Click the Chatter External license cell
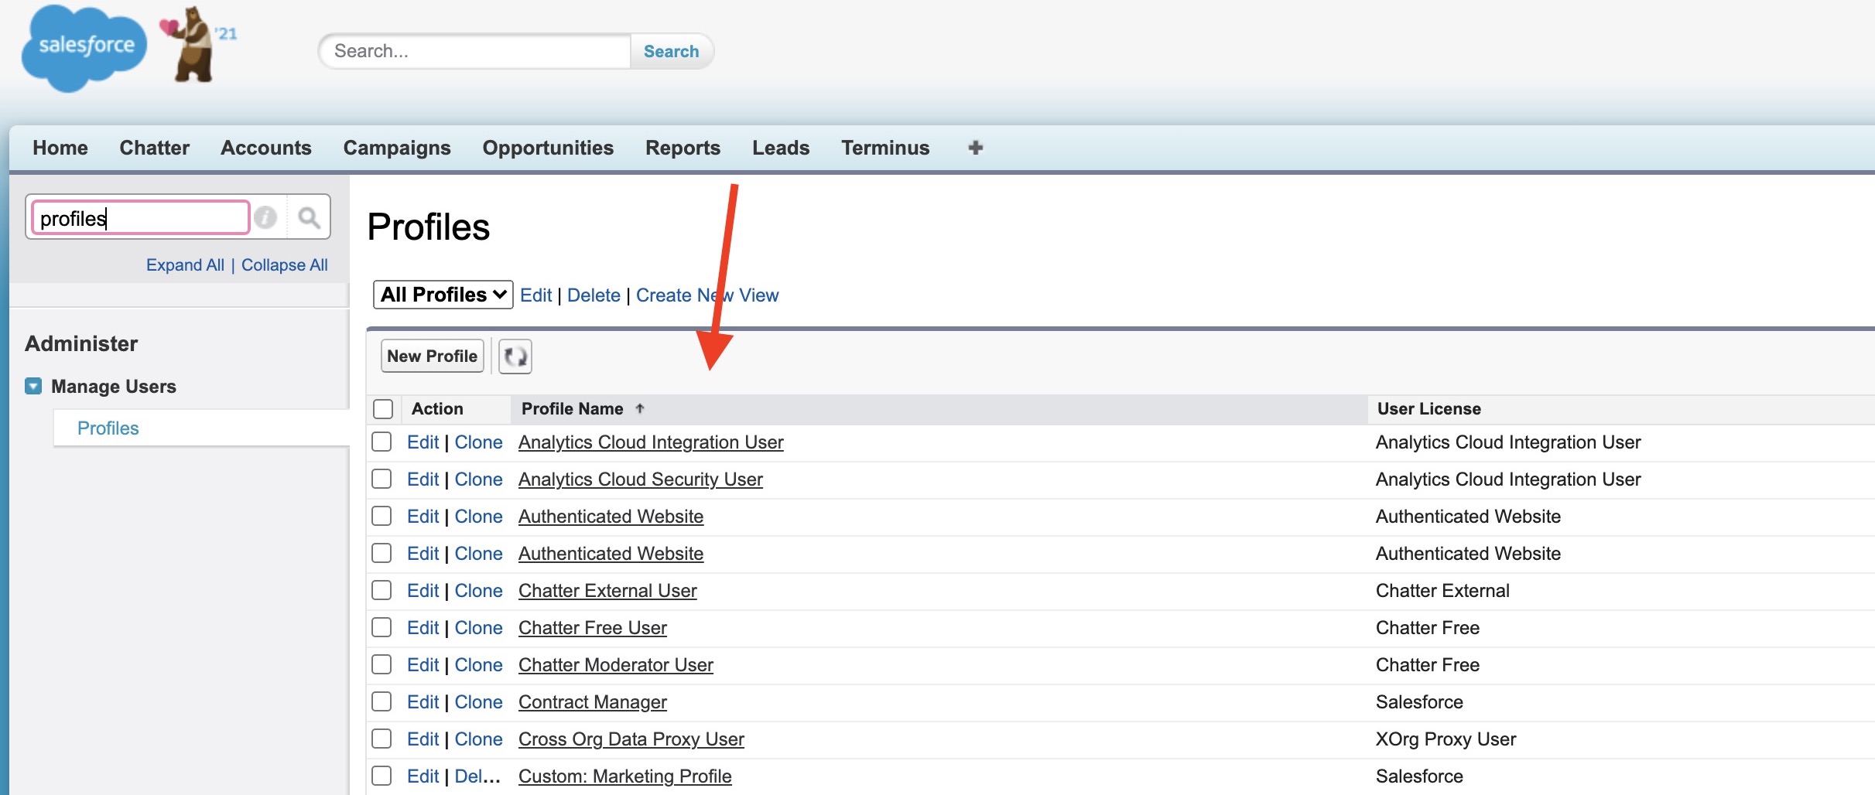This screenshot has width=1875, height=795. (1442, 591)
